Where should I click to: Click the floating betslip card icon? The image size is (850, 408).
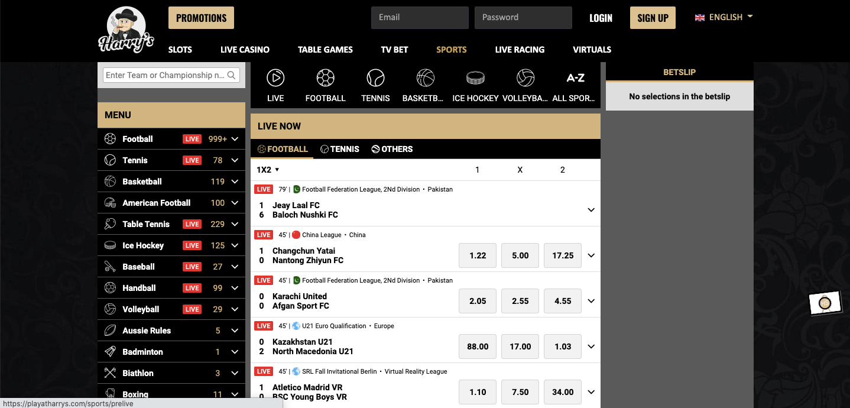pos(825,302)
